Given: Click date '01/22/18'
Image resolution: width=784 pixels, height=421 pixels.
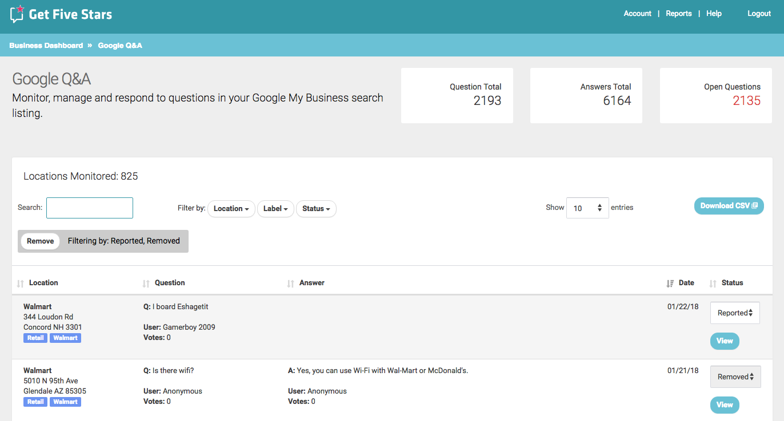Looking at the screenshot, I should pos(683,307).
